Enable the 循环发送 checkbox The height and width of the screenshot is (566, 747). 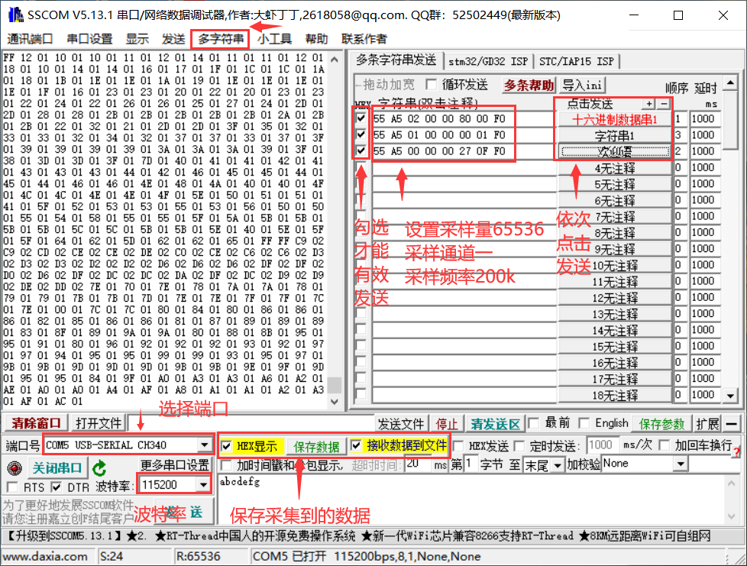click(x=432, y=84)
